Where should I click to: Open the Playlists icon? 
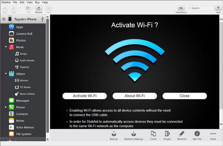pos(17,67)
